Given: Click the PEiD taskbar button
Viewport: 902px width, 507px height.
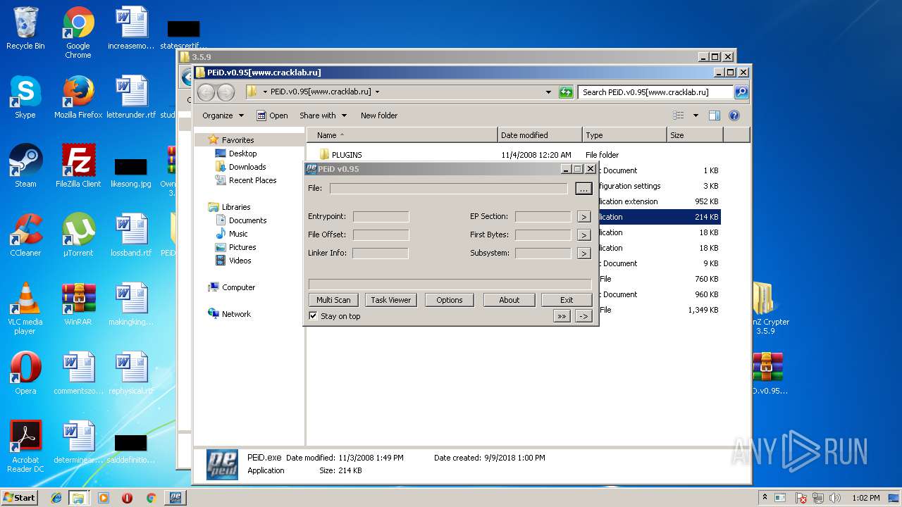Looking at the screenshot, I should click(x=175, y=498).
